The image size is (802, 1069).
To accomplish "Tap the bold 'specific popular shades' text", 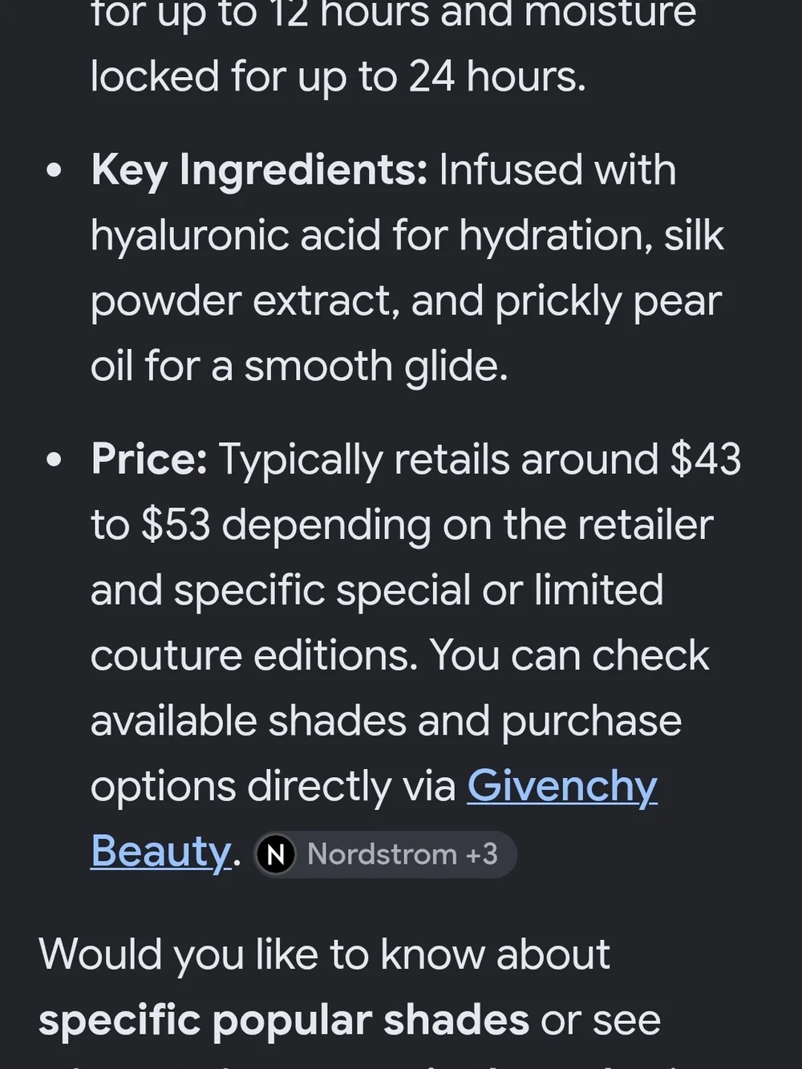I will coord(284,1020).
